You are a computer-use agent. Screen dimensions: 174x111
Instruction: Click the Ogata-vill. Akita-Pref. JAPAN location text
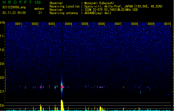click(123, 6)
